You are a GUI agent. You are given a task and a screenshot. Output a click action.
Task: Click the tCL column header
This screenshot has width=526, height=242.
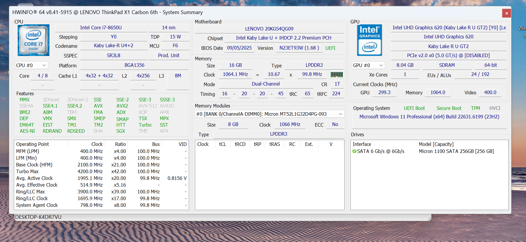coord(223,144)
